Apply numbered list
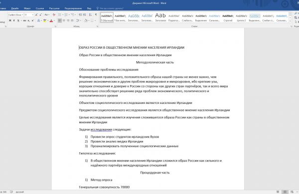Screen dimensions: 299x194 click(66, 14)
